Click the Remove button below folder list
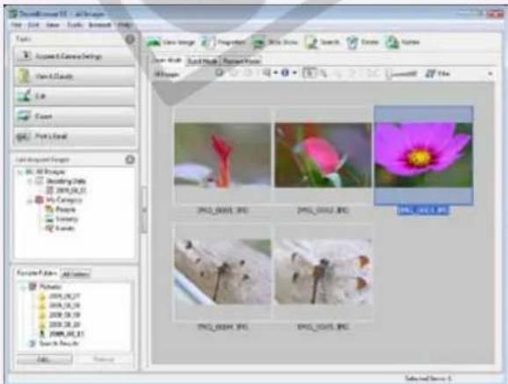 click(x=104, y=359)
